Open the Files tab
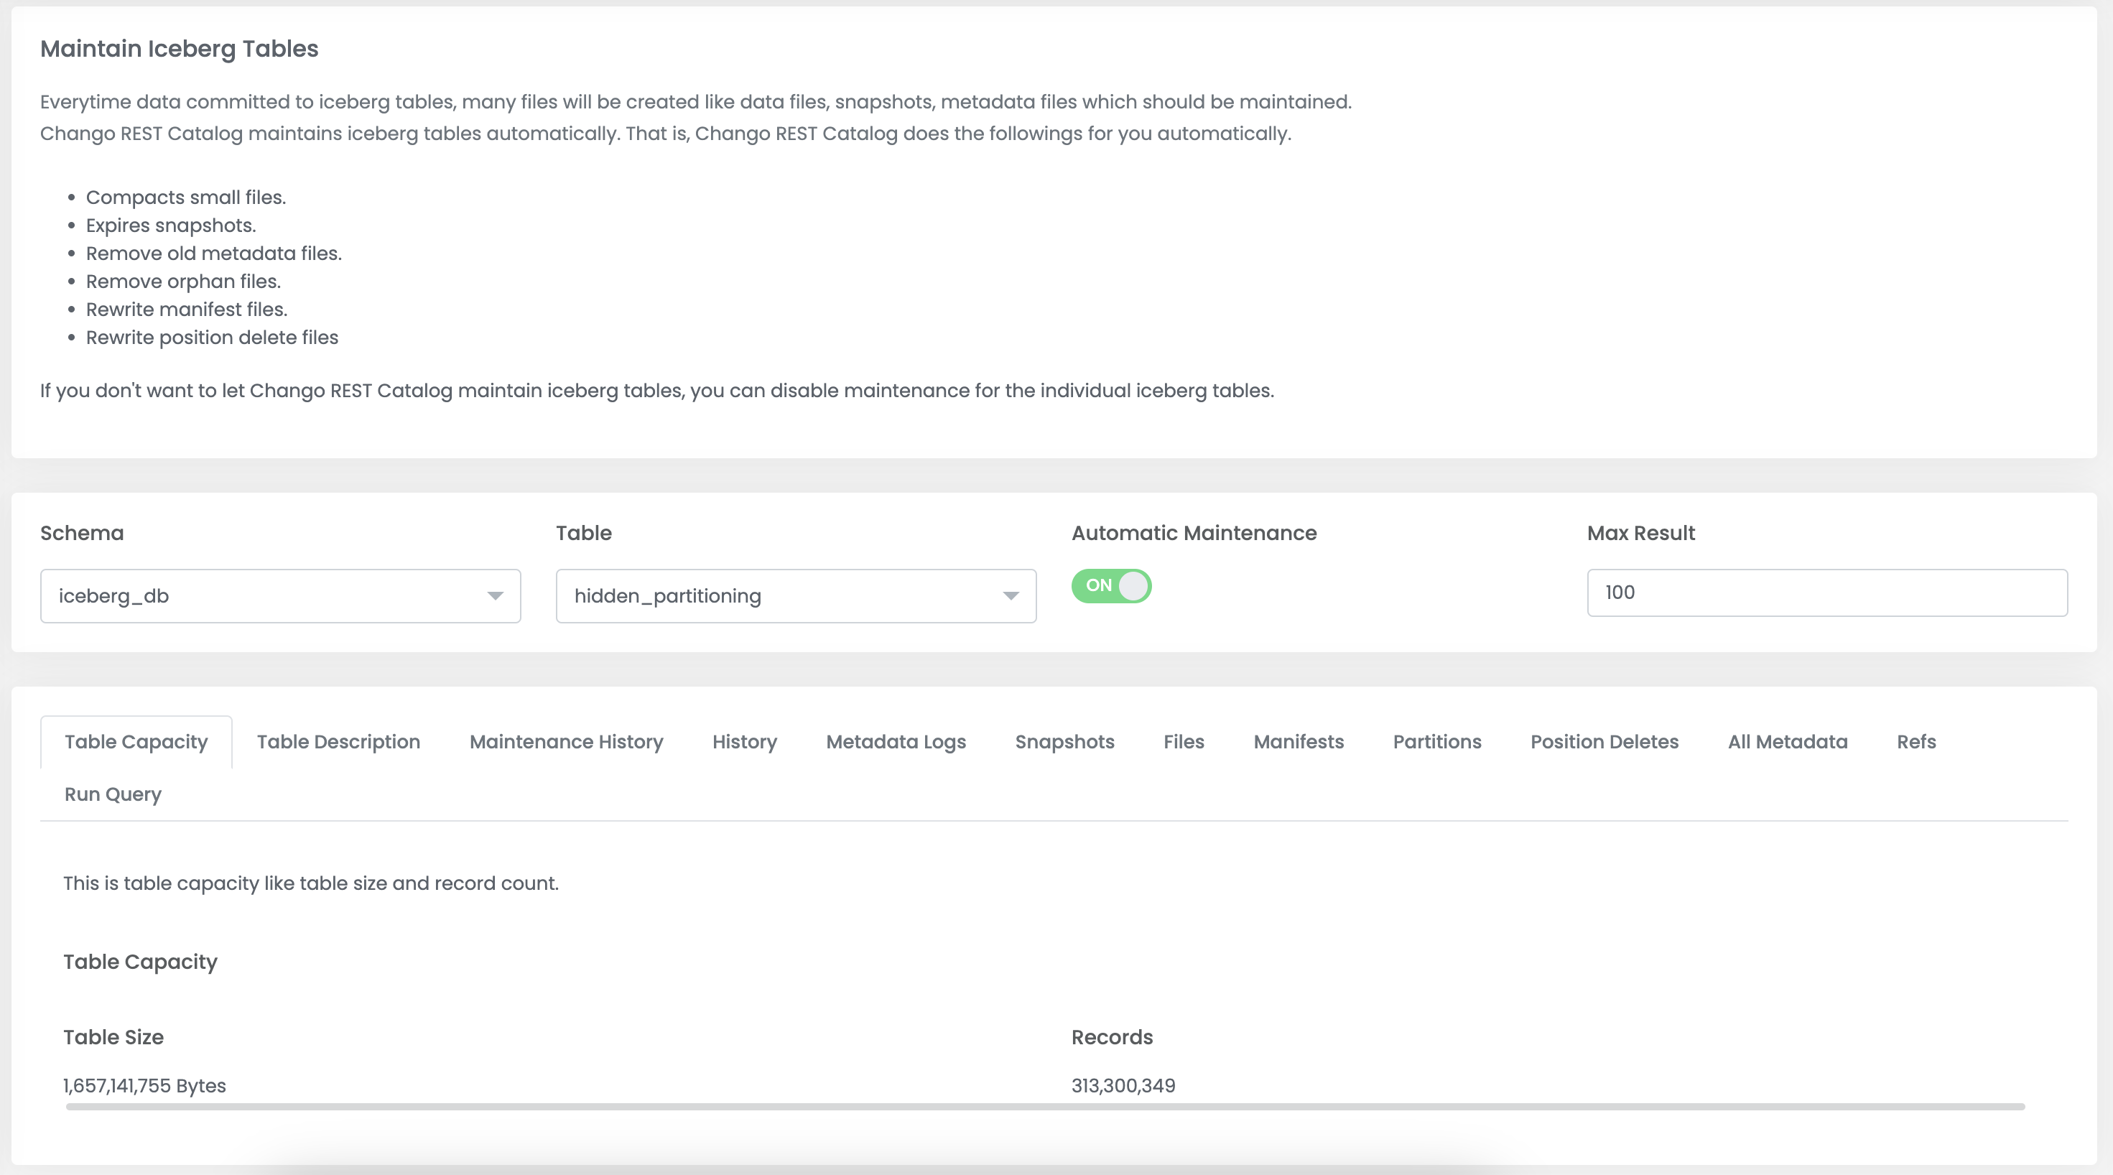Screen dimensions: 2113x1175 [x=1184, y=742]
